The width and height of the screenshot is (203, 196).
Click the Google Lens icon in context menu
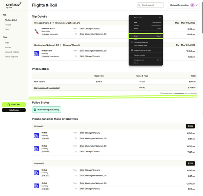tap(132, 42)
